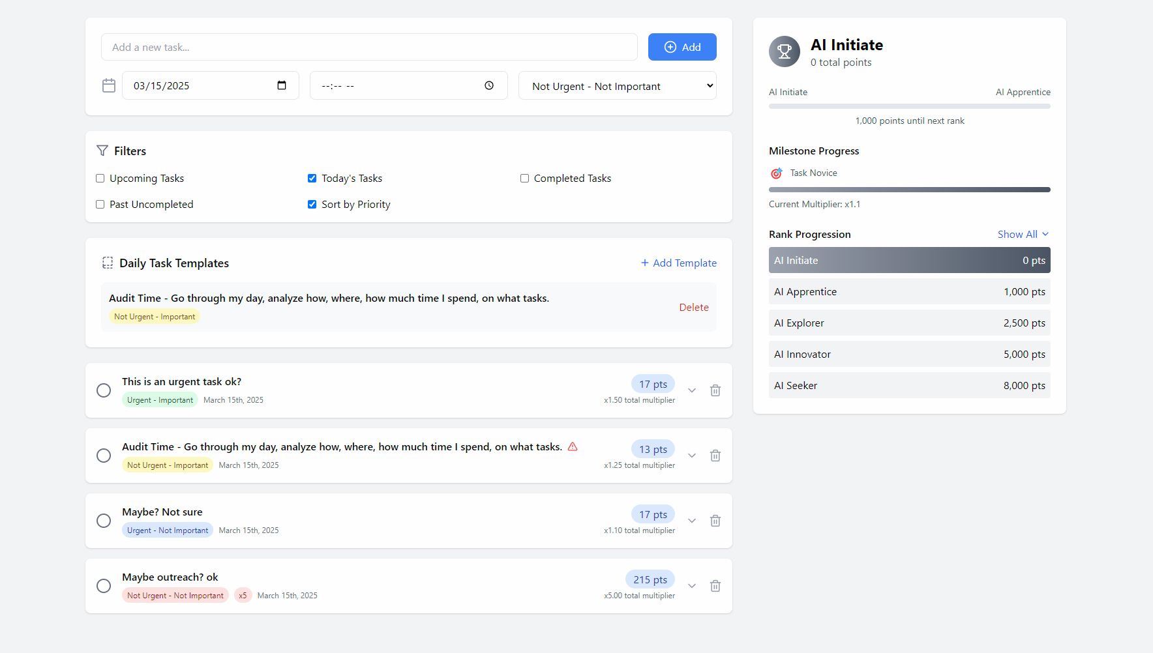This screenshot has height=653, width=1153.
Task: Expand the 'This is an urgent task ok?' details chevron
Action: click(x=692, y=390)
